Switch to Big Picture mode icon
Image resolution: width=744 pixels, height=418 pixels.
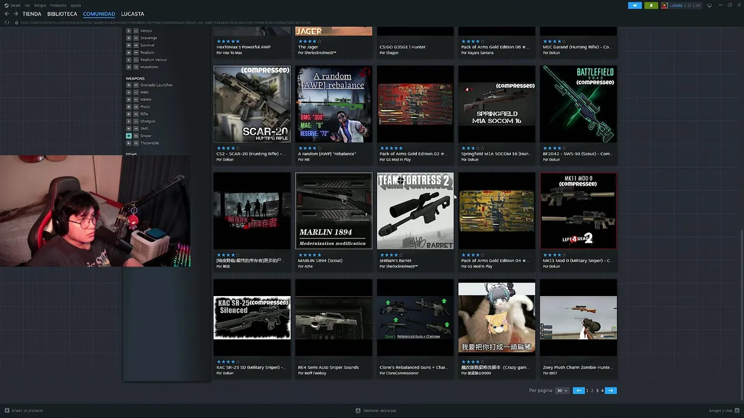point(709,5)
